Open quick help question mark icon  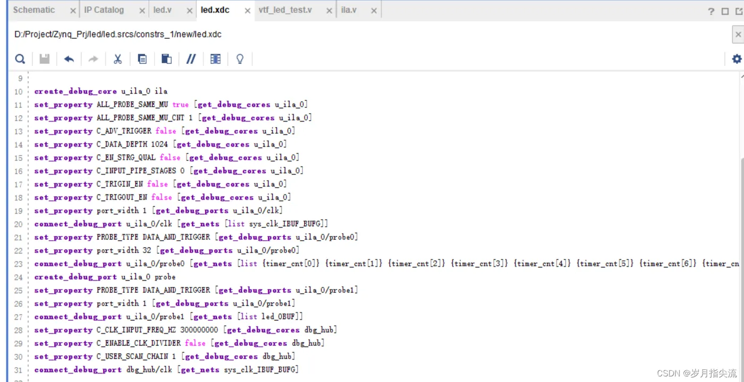click(x=711, y=11)
